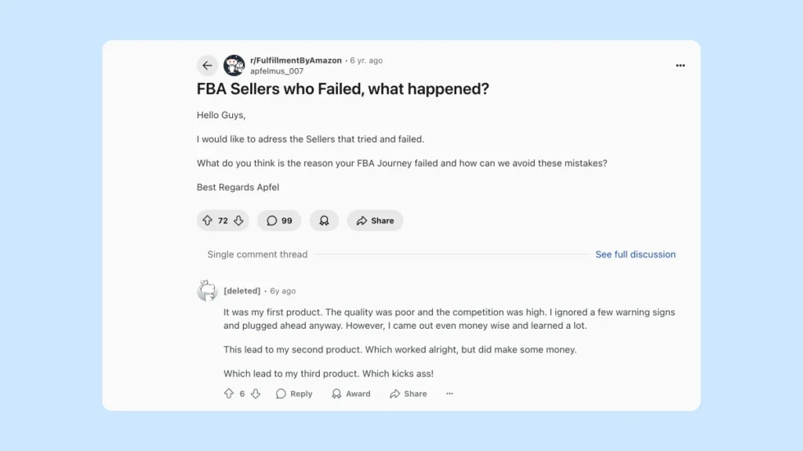Downvote the deleted user's comment
The height and width of the screenshot is (451, 803).
click(x=256, y=394)
